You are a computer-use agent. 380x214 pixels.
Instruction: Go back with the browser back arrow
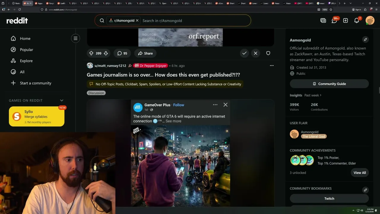pyautogui.click(x=9, y=10)
